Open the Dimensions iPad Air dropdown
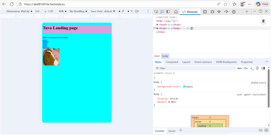This screenshot has height=135, width=271. pos(19,11)
